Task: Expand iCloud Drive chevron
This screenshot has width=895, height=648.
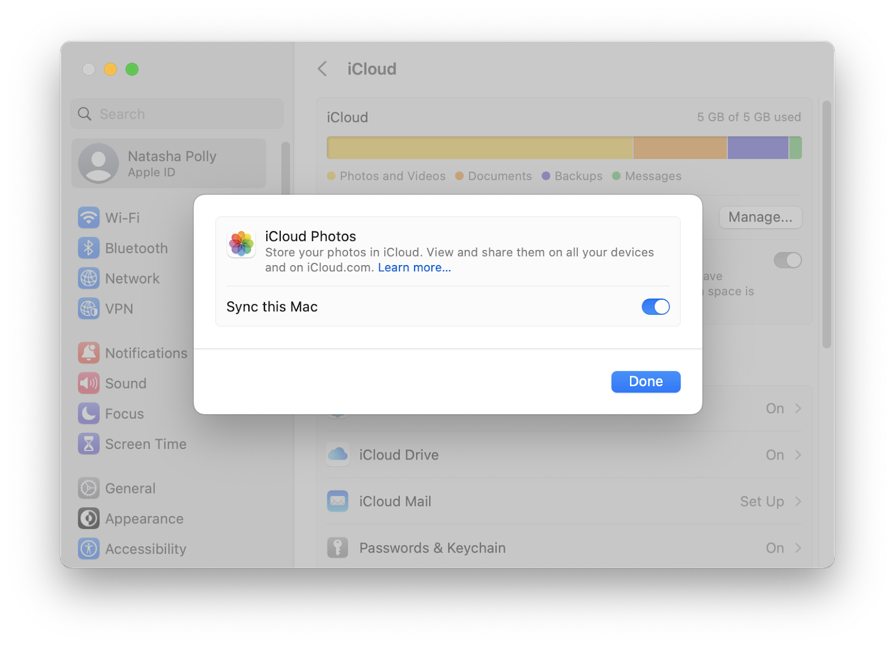Action: pyautogui.click(x=798, y=455)
